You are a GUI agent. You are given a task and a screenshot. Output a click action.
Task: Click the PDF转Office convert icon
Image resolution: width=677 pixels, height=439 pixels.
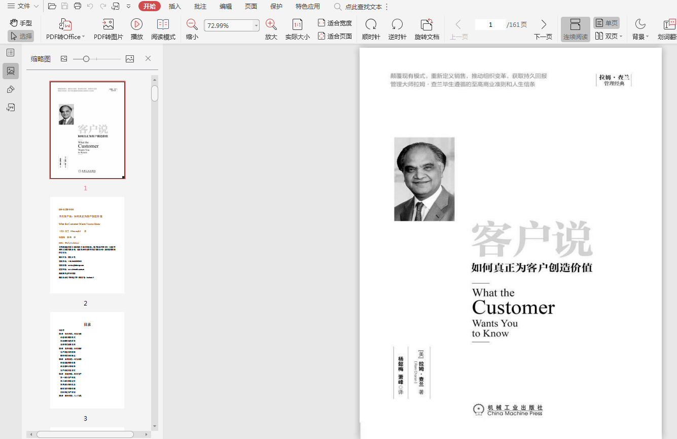point(65,24)
